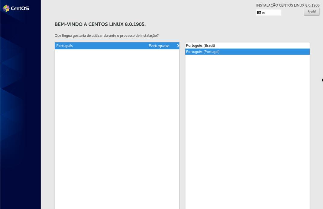
Task: Click inside the keyboard layout indicator field
Action: 268,12
